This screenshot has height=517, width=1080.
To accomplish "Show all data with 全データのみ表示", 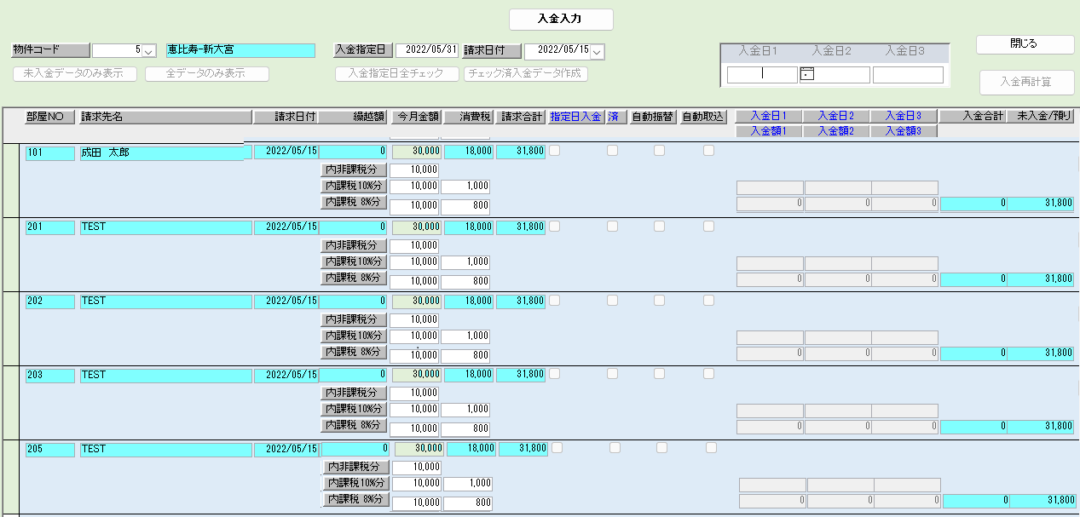I will [x=207, y=74].
